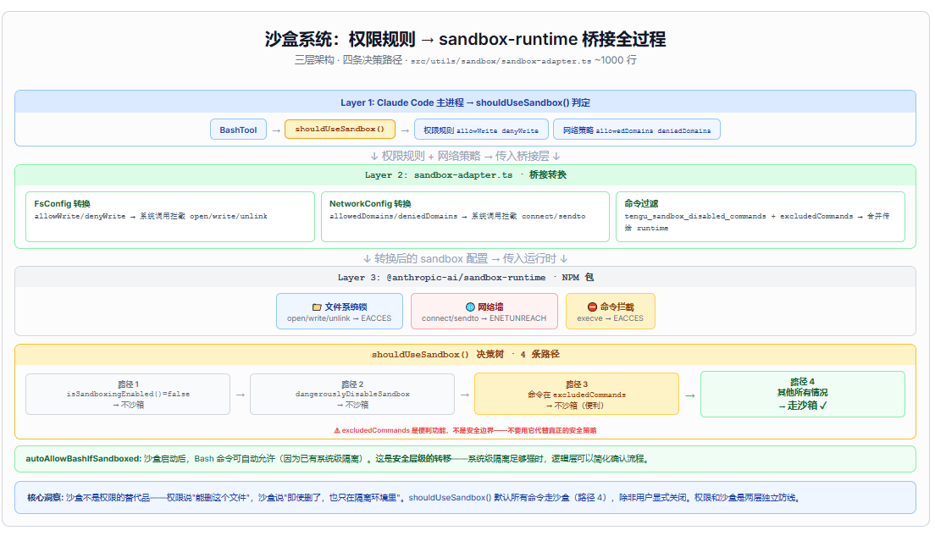Select the BashTool box in Layer 1
The image size is (935, 536).
pyautogui.click(x=238, y=130)
